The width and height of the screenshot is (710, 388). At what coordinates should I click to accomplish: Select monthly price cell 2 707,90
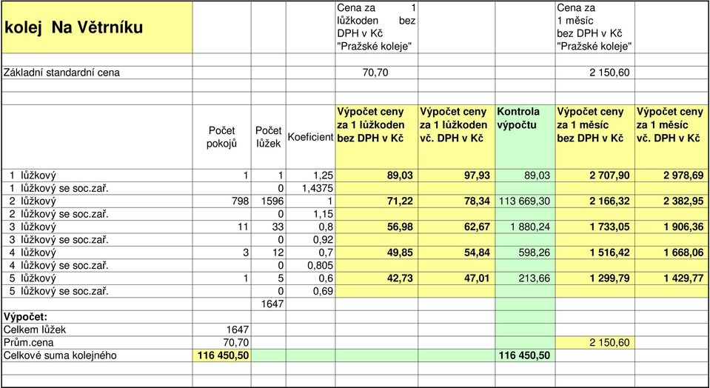click(x=595, y=175)
